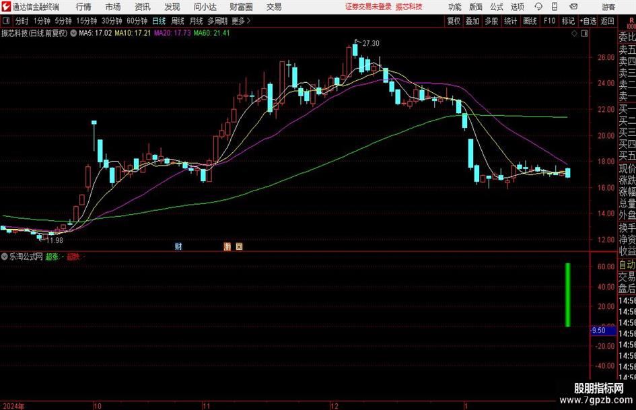The image size is (636, 410).
Task: Select the 月线 monthly period
Action: pyautogui.click(x=197, y=21)
